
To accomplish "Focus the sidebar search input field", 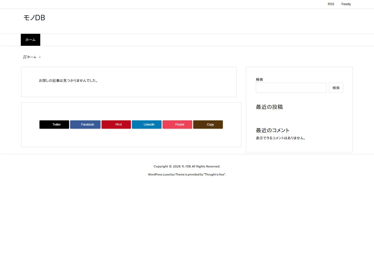I will pyautogui.click(x=291, y=88).
